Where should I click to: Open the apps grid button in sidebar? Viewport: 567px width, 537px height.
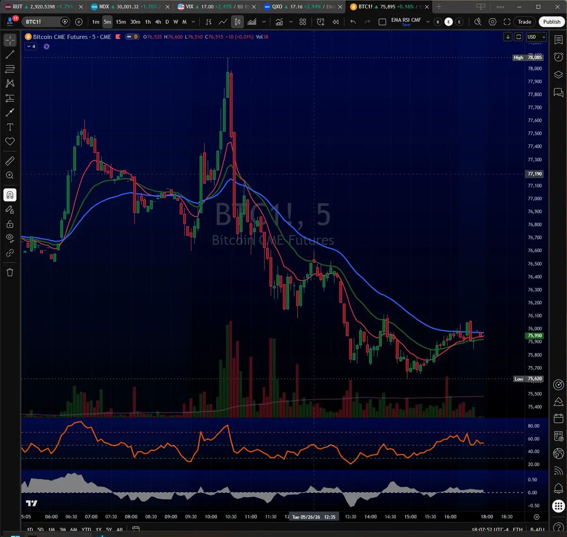[558, 506]
